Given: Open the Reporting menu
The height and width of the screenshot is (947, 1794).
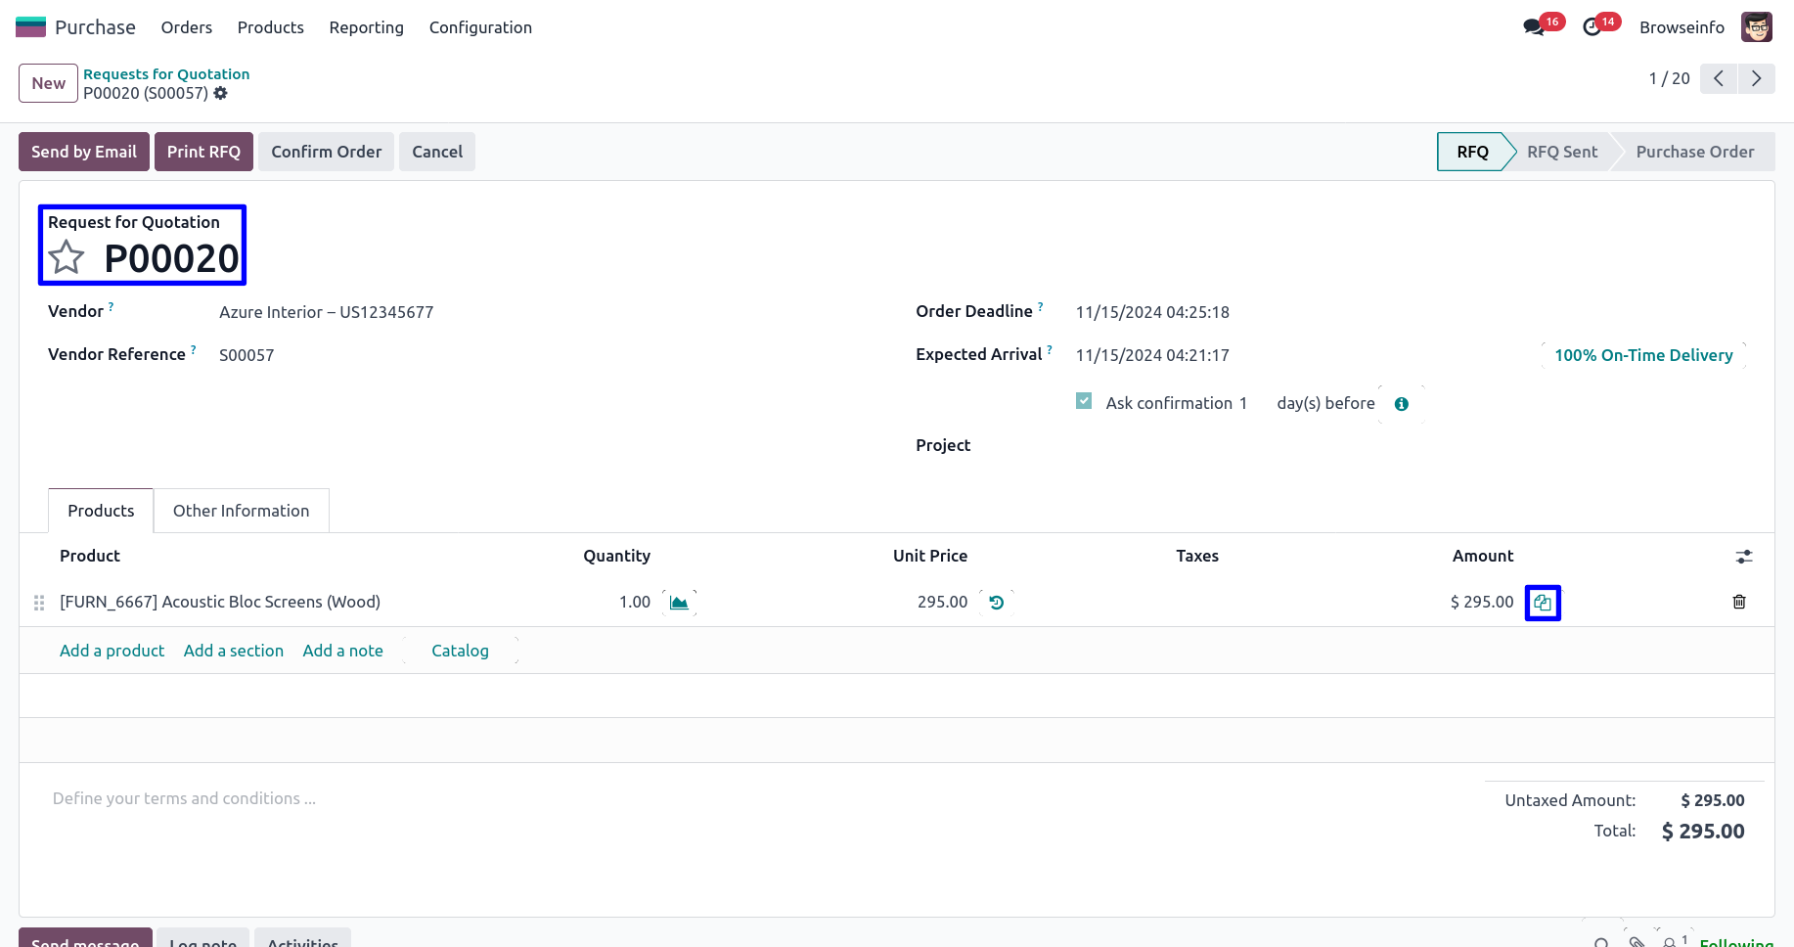Looking at the screenshot, I should tap(366, 27).
